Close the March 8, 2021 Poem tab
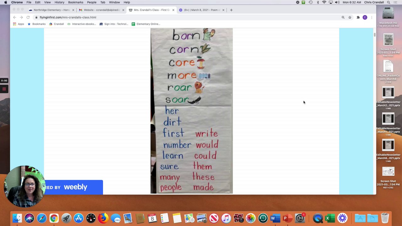The image size is (402, 226). point(223,10)
